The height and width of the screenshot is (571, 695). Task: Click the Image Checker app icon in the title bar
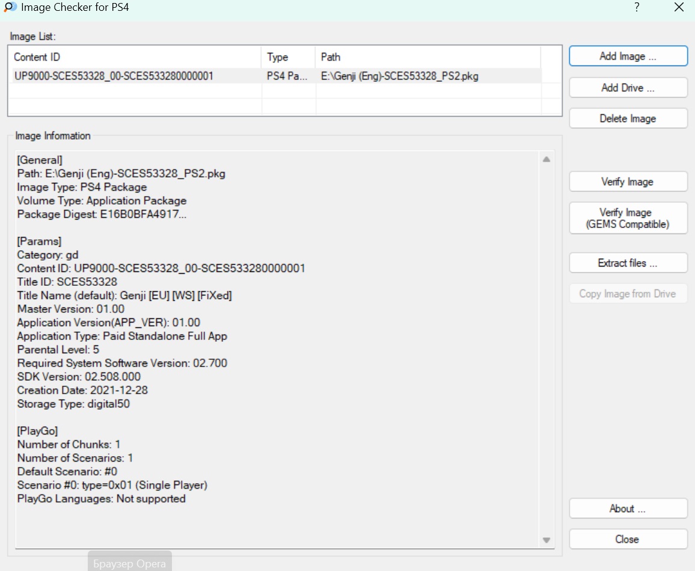pos(10,7)
